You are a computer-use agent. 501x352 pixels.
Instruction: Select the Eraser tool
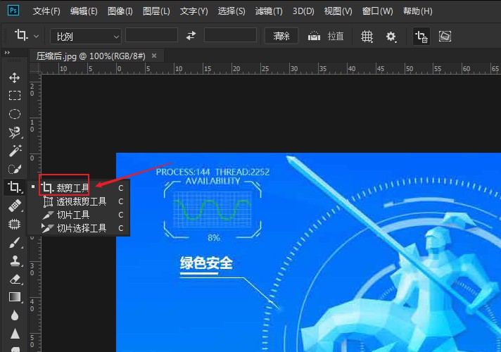pos(14,279)
